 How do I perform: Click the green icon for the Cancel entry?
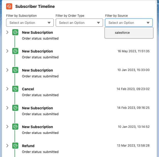pos(15,89)
